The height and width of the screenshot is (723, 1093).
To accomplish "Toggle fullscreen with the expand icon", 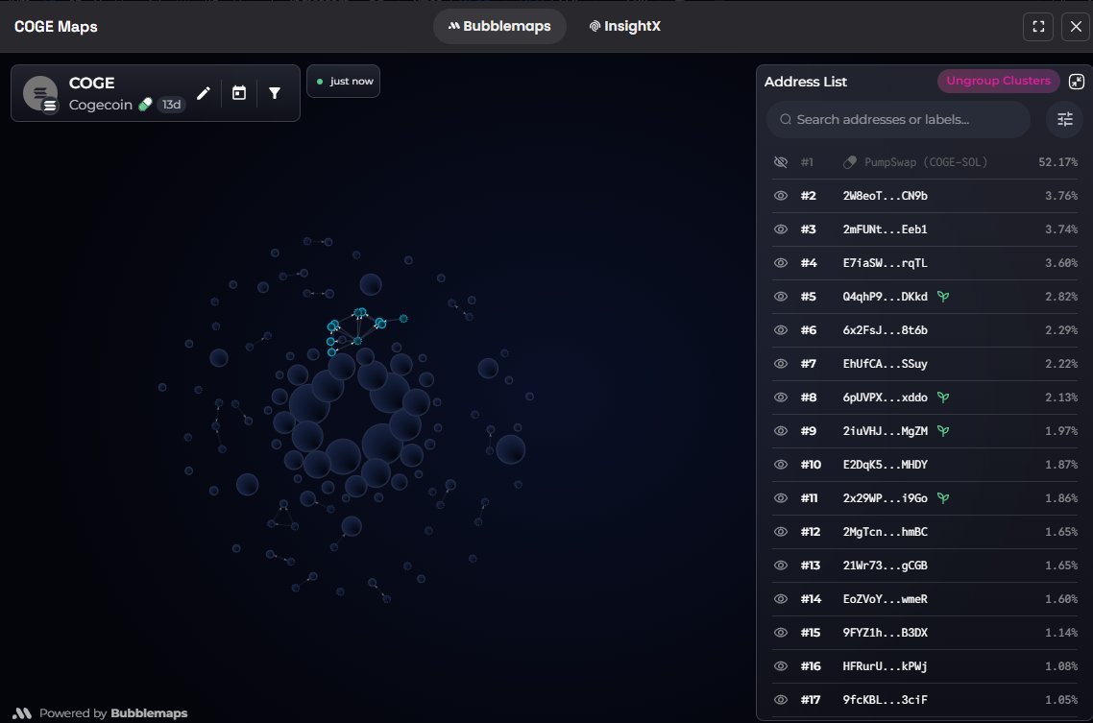I will [x=1038, y=27].
